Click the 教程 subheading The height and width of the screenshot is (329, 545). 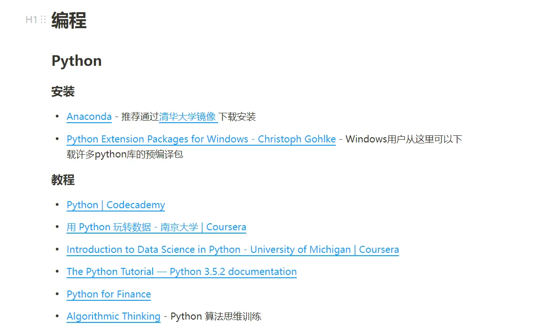click(x=63, y=180)
